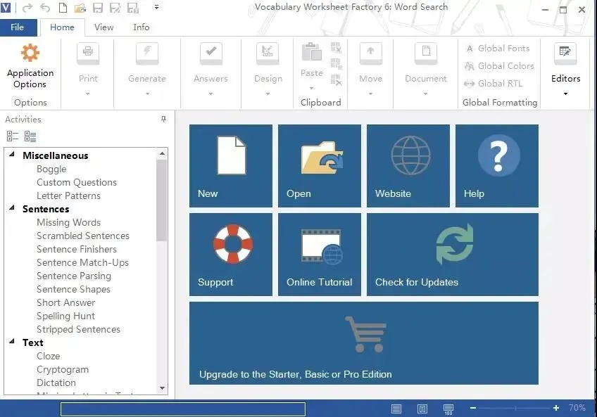597x417 pixels.
Task: Click the application V logo icon
Action: [x=6, y=7]
